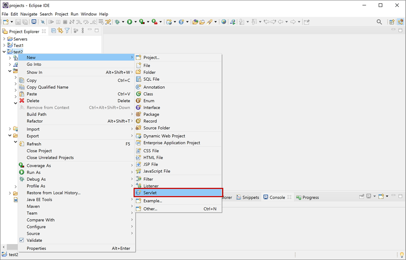Viewport: 406px width, 260px height.
Task: Choose JSP File in New submenu
Action: pos(178,164)
